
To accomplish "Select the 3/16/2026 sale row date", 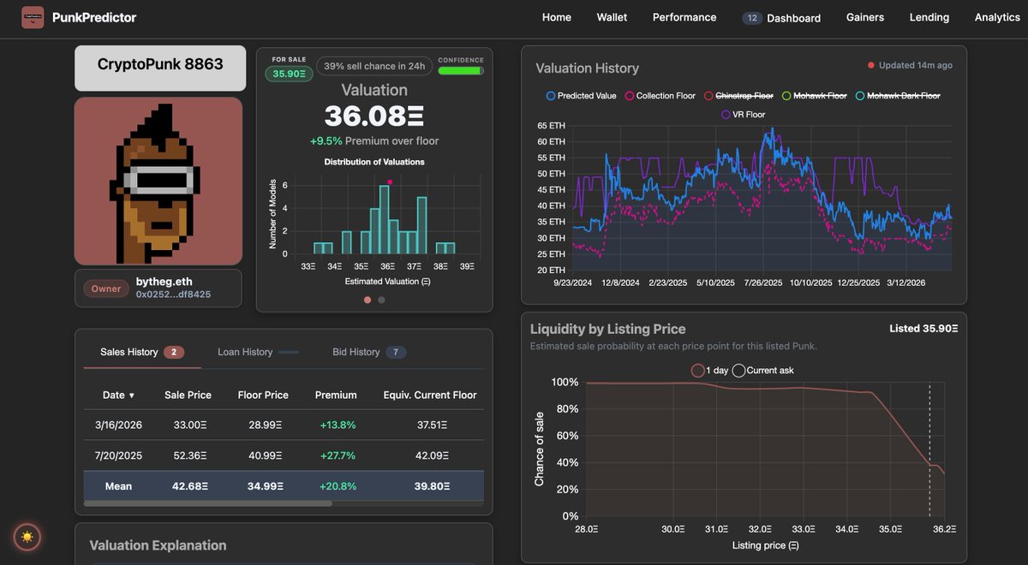I will click(x=118, y=425).
